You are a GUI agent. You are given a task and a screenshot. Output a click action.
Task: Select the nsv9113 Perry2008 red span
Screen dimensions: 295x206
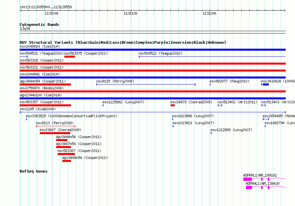click(56, 126)
